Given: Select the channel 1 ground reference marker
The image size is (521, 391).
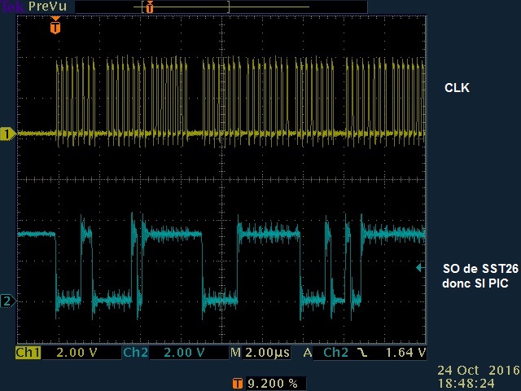Looking at the screenshot, I should (x=7, y=134).
